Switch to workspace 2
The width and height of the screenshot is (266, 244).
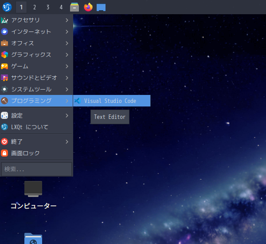pos(35,7)
